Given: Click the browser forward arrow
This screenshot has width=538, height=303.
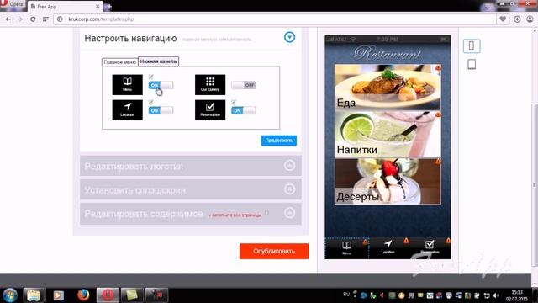Looking at the screenshot, I should tap(20, 19).
